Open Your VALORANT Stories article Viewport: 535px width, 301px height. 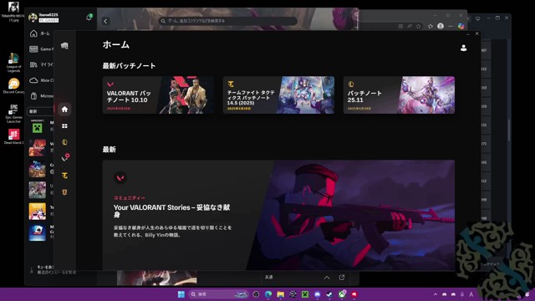click(278, 215)
